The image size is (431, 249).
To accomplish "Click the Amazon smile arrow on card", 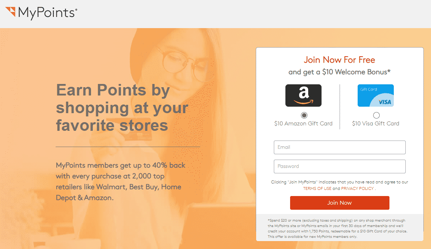I will click(303, 102).
